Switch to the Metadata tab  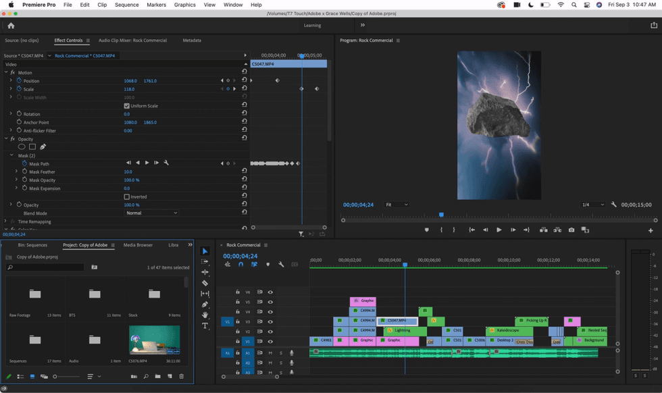point(192,41)
